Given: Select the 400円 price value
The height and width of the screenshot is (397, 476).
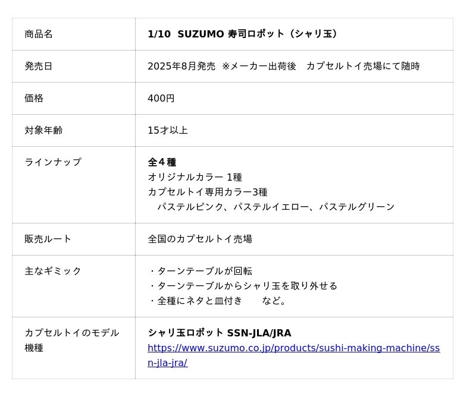Looking at the screenshot, I should pyautogui.click(x=161, y=99).
